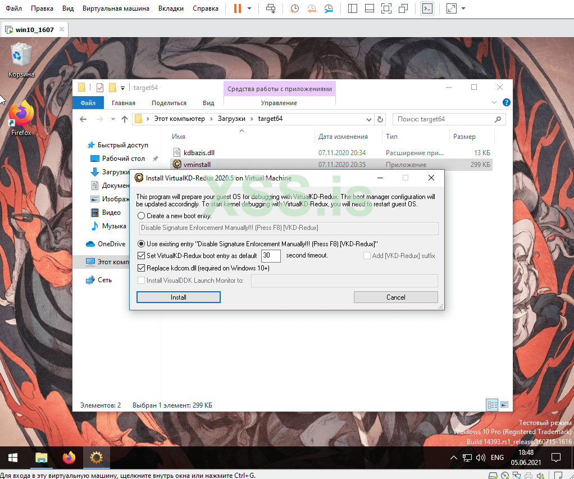Click the Cancel button in installer
Screen dimensions: 574x479
pos(396,297)
